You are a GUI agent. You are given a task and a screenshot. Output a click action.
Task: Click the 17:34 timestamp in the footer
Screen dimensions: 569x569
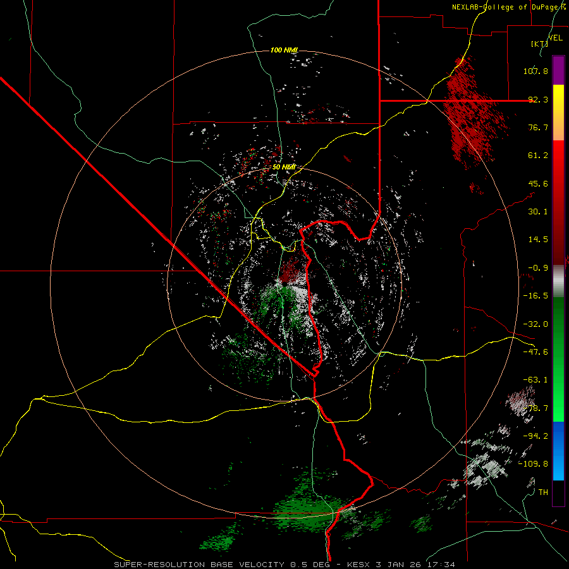tap(442, 565)
